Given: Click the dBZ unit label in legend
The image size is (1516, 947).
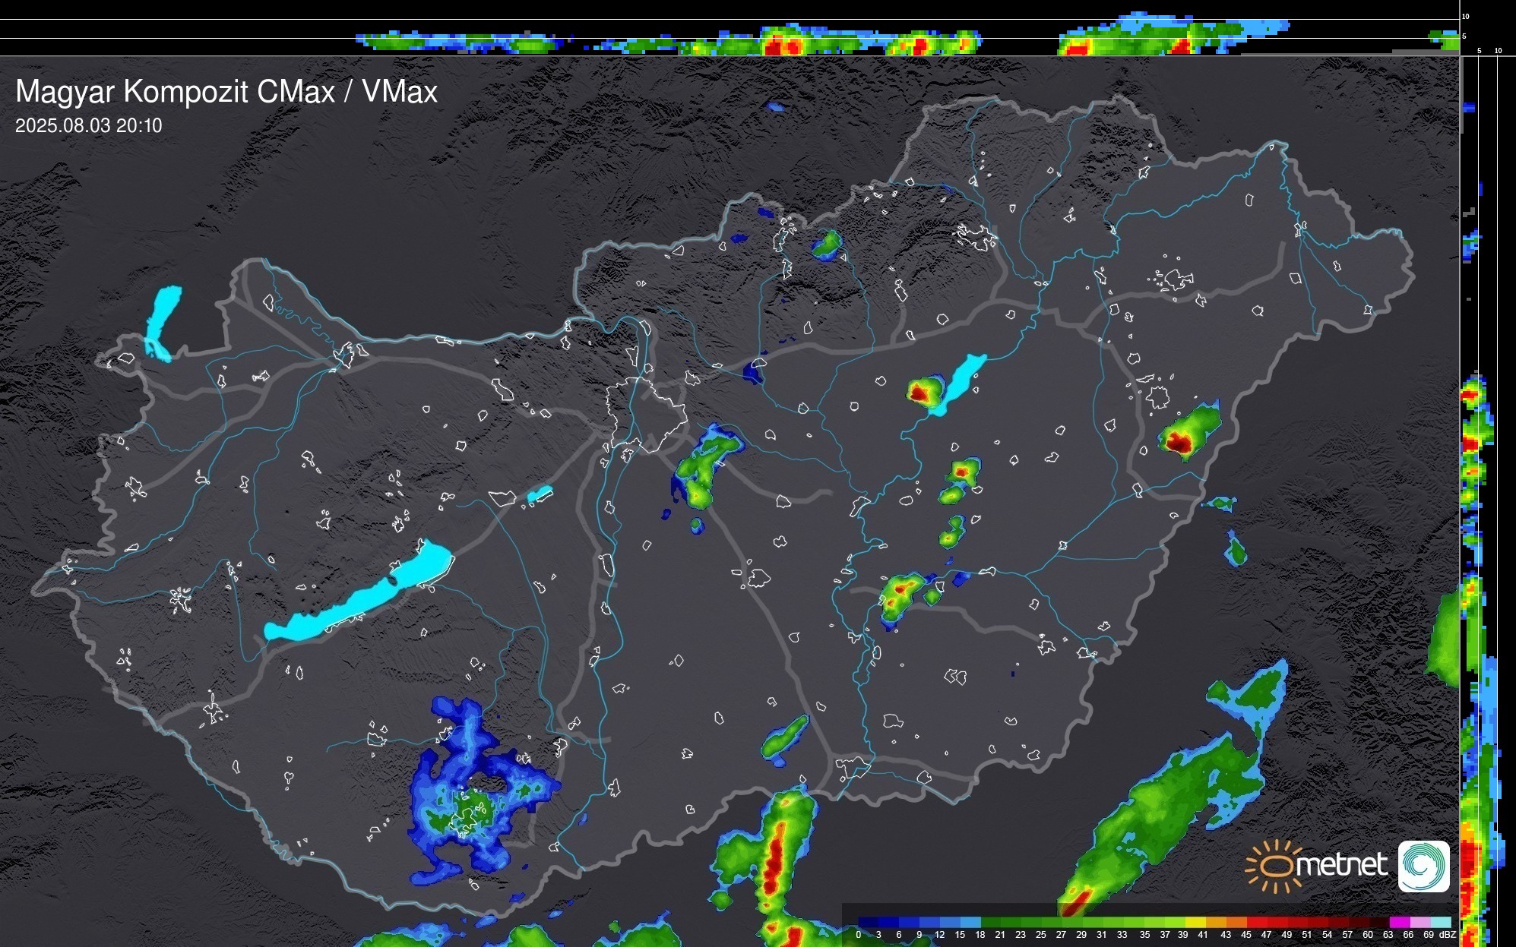Looking at the screenshot, I should coord(1447,935).
